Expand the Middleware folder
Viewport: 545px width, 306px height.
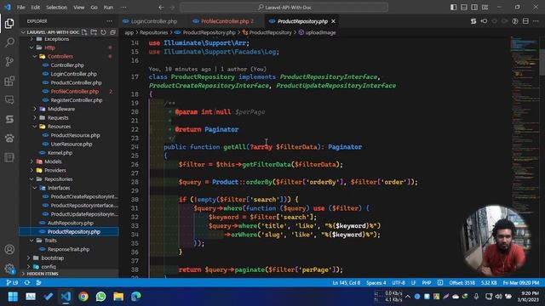pos(61,109)
